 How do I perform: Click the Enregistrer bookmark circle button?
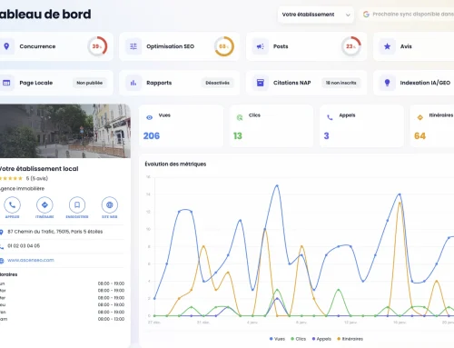coord(77,205)
